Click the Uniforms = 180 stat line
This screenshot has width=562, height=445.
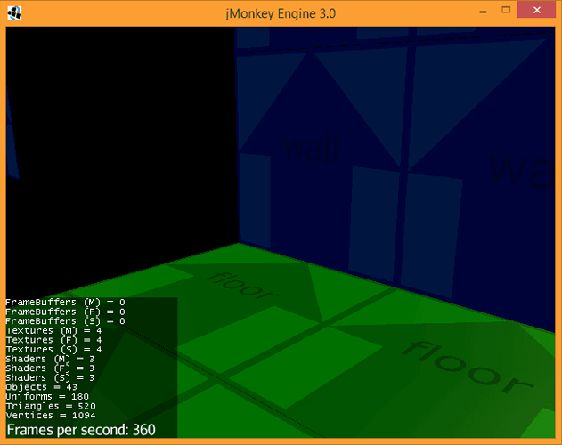[47, 397]
